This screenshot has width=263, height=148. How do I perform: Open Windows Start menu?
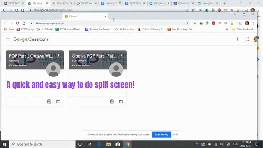click(5, 144)
